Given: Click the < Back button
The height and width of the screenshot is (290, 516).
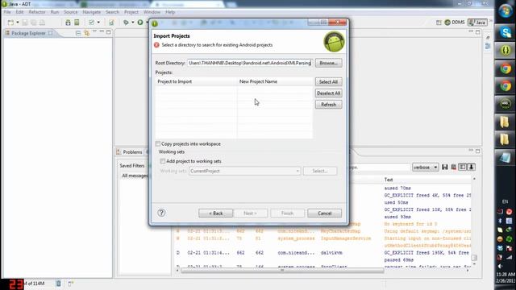Looking at the screenshot, I should click(215, 213).
